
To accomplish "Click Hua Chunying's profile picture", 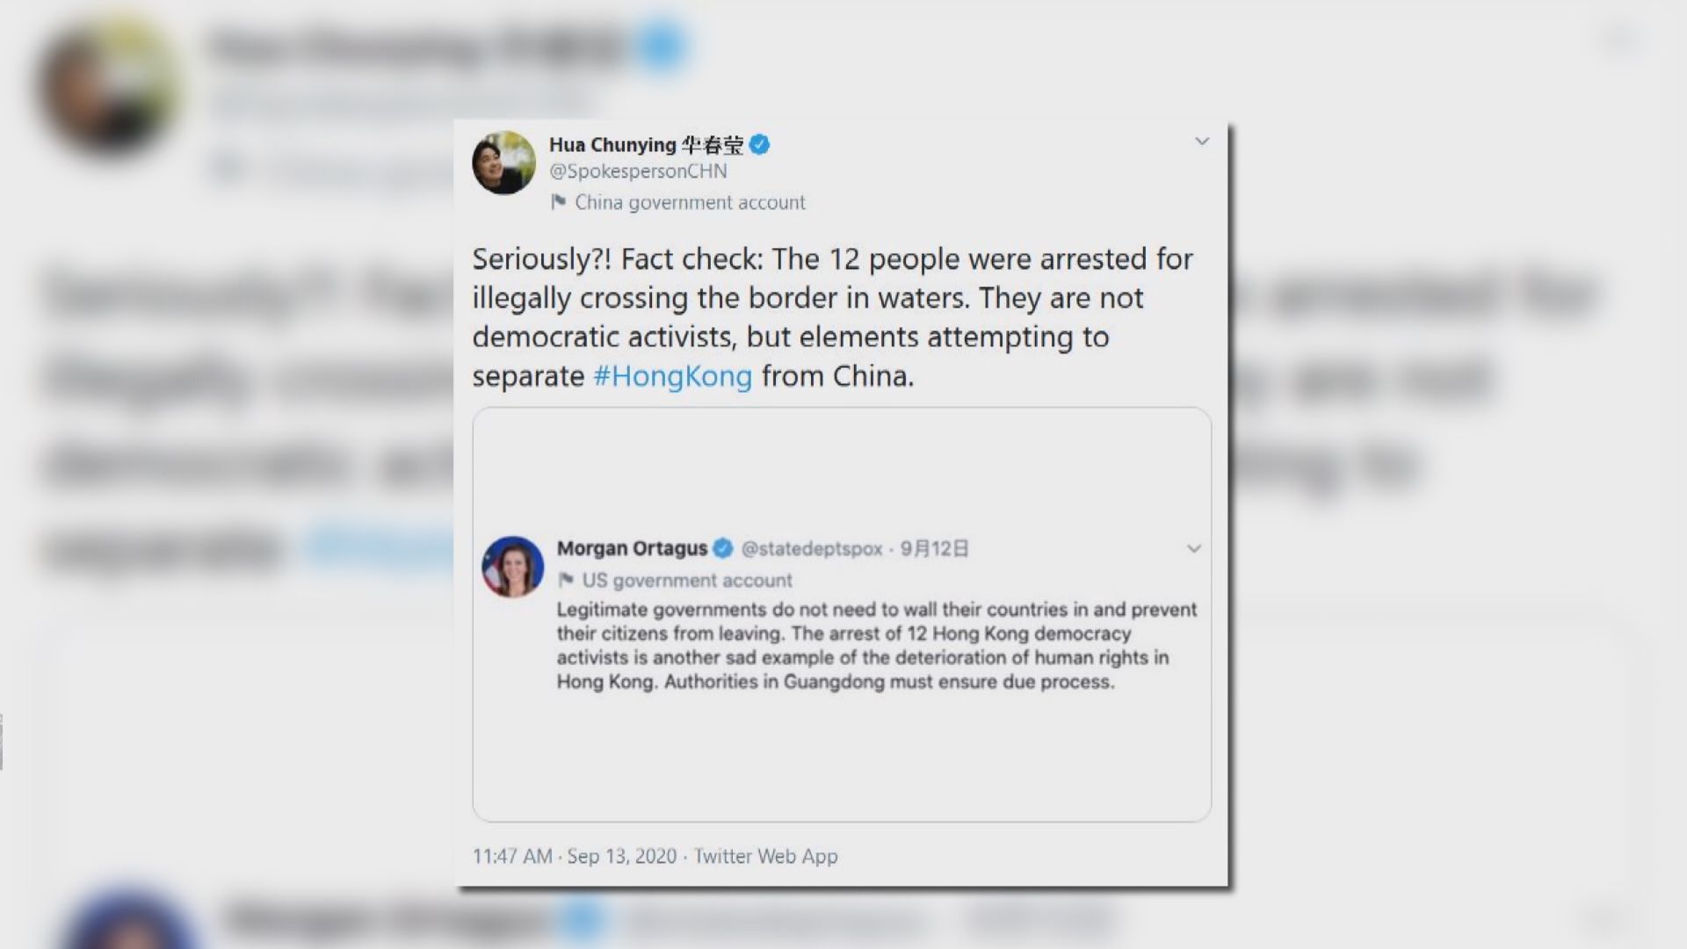I will [x=503, y=163].
